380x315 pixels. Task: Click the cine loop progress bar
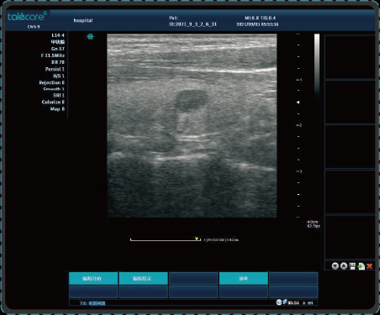tap(166, 239)
